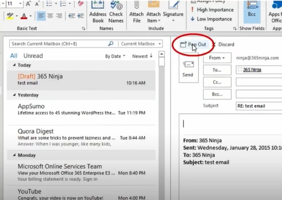Viewport: 282px width, 200px height.
Task: Open font size dropdown showing 11
Action: [20, 4]
